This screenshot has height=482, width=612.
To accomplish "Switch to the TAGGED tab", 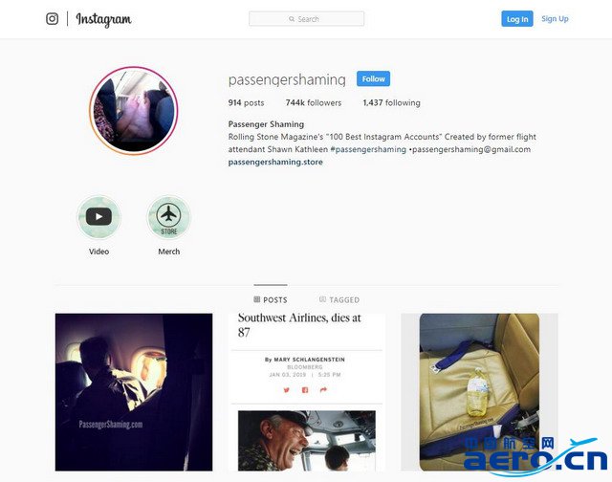I will (339, 299).
